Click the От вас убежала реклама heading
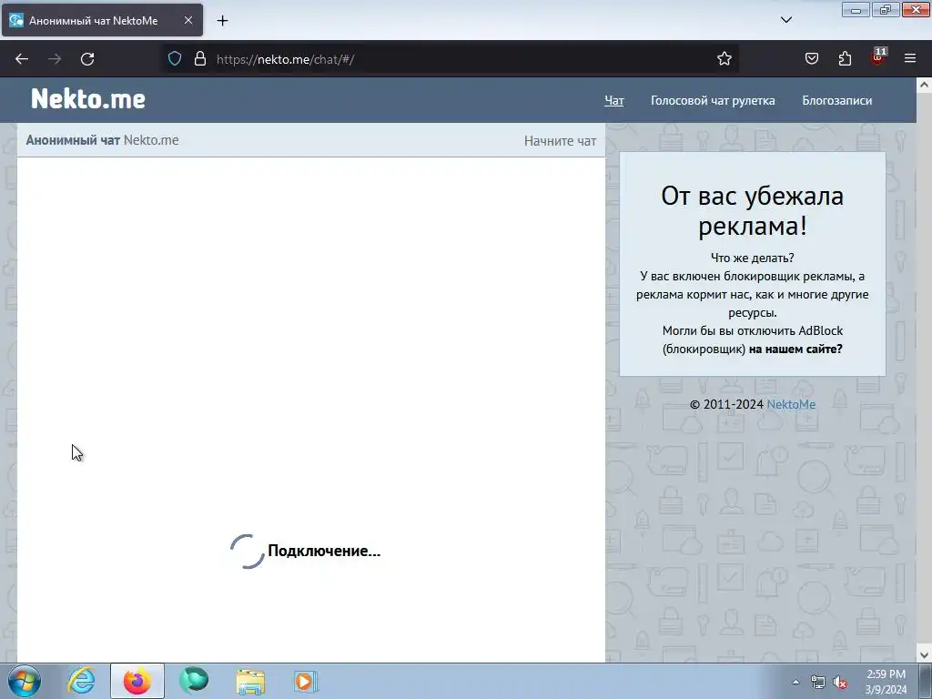The height and width of the screenshot is (699, 932). (752, 210)
